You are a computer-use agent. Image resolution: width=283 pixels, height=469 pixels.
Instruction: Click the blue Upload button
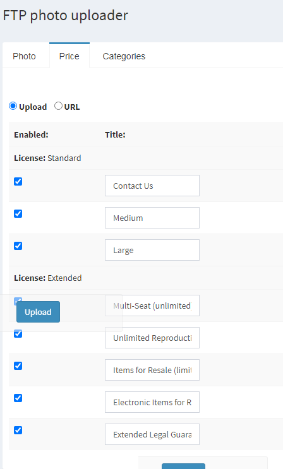click(x=38, y=312)
